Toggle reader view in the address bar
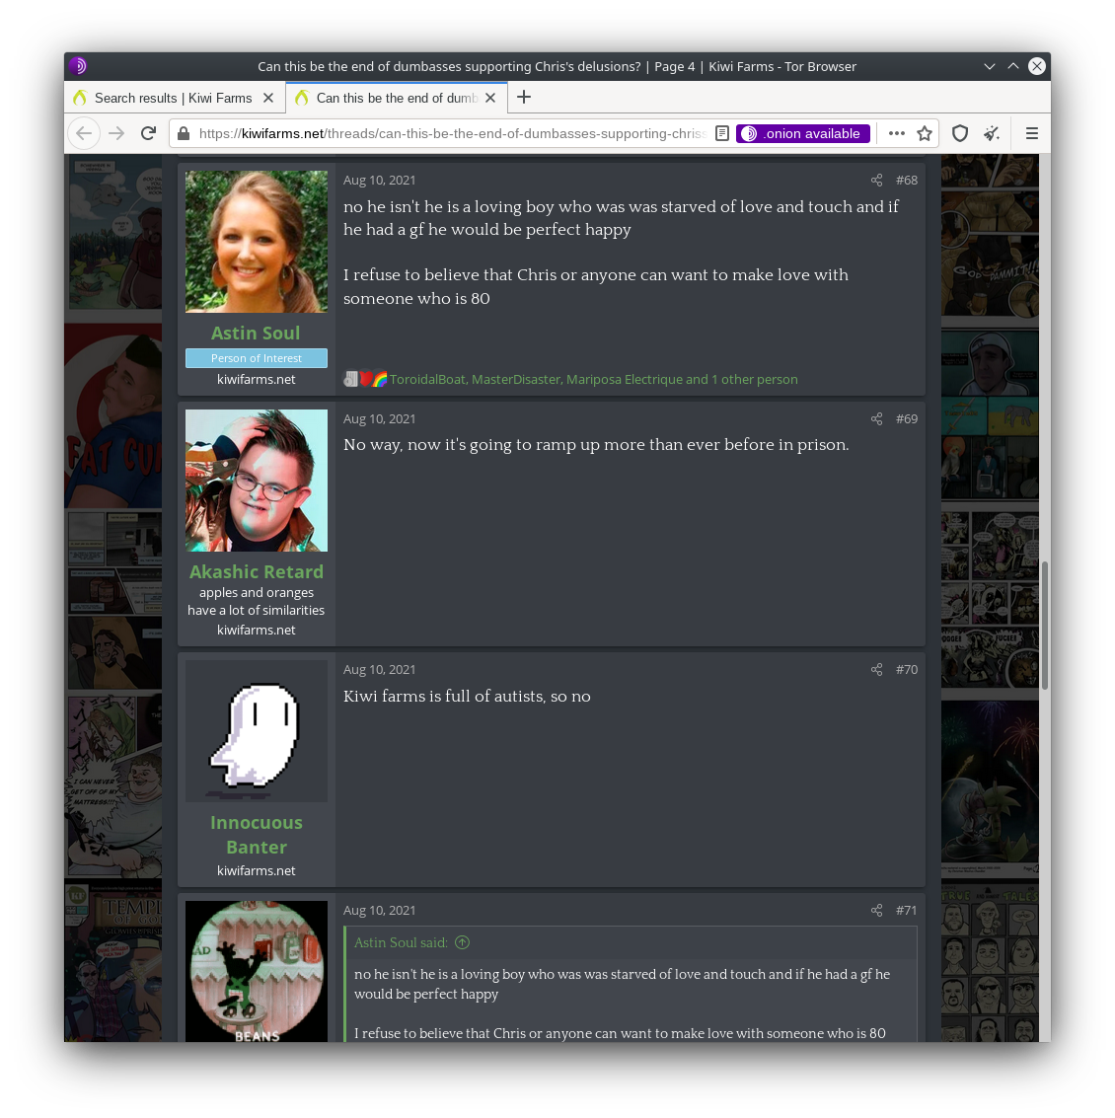This screenshot has width=1115, height=1118. [x=721, y=133]
